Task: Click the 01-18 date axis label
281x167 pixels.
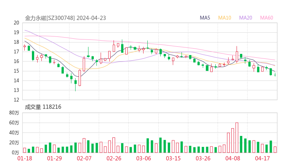Action: 25,158
